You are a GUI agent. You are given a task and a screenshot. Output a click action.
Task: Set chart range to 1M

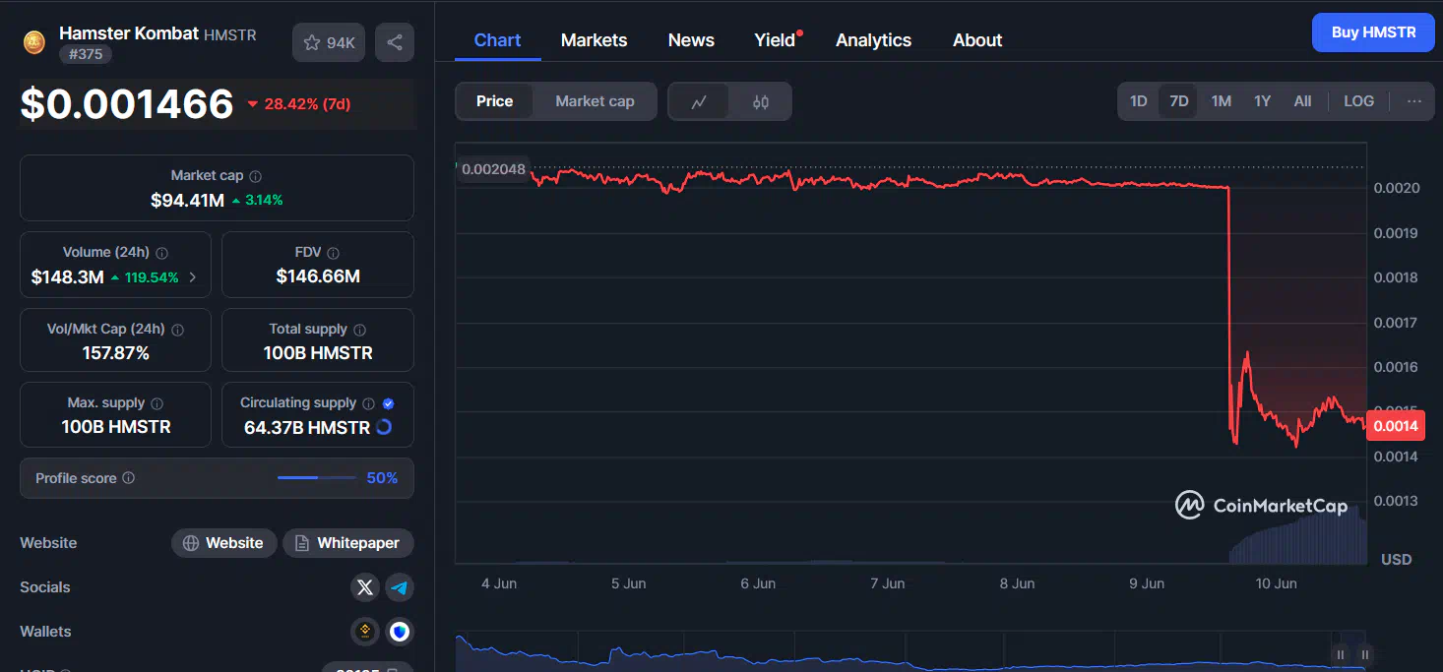(x=1222, y=101)
